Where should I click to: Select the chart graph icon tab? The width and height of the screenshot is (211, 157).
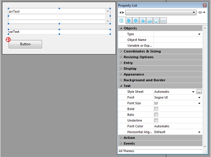pyautogui.click(x=149, y=20)
